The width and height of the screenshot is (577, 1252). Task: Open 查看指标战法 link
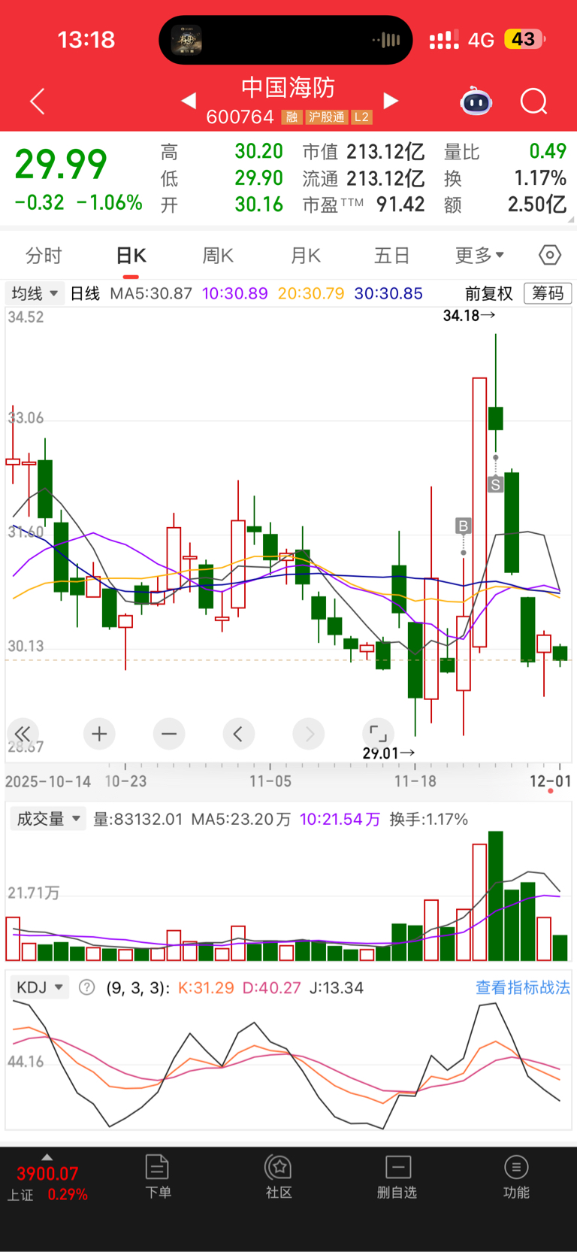point(522,987)
